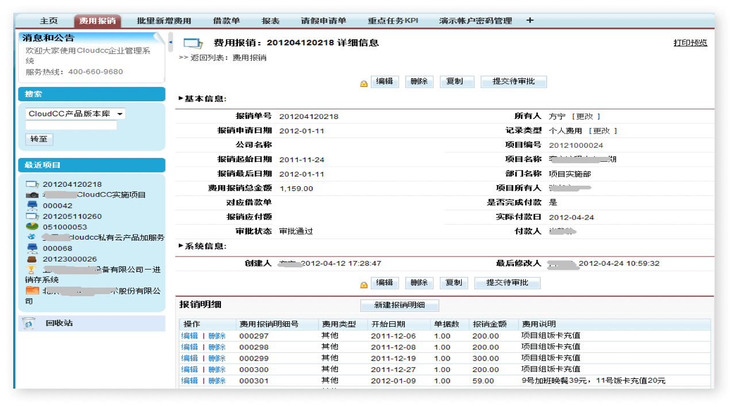Focus the search text field

[71, 125]
